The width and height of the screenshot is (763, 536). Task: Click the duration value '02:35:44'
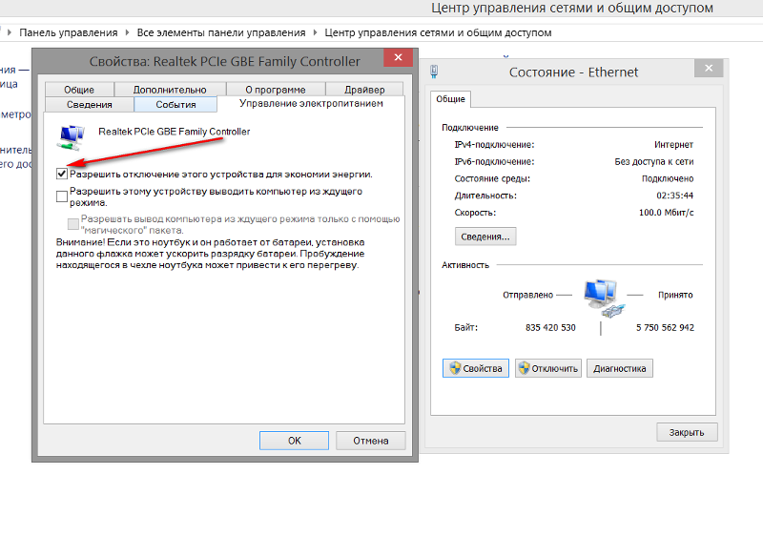point(675,196)
